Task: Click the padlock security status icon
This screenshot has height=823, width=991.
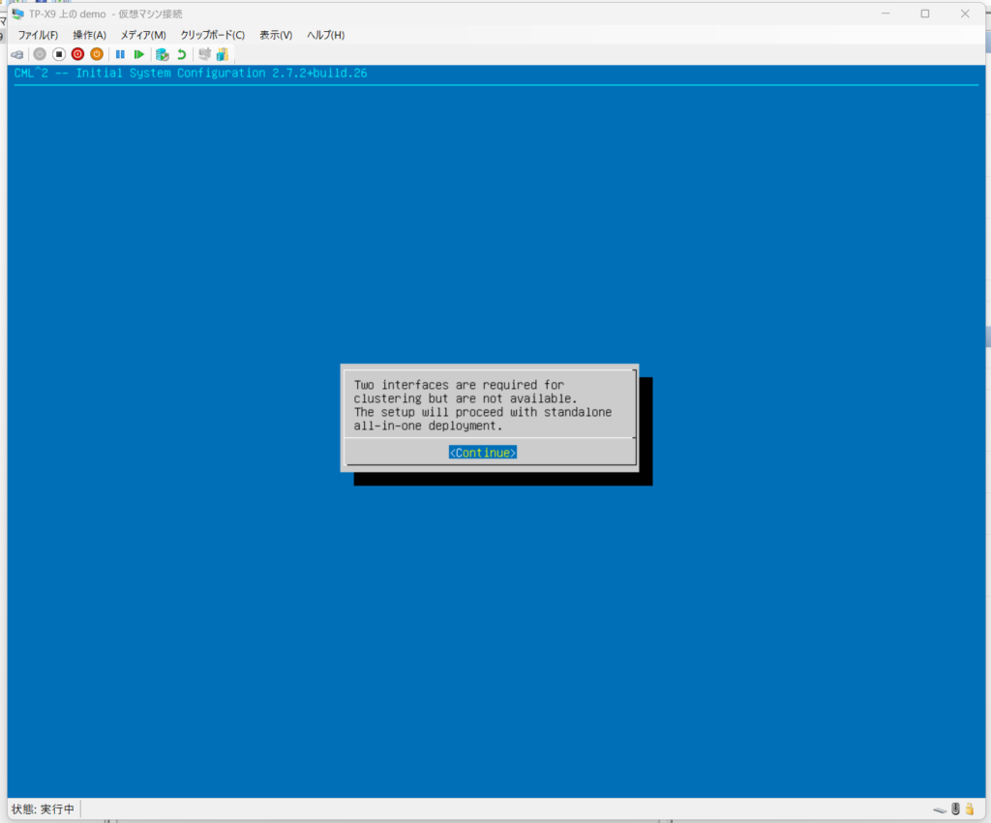Action: point(970,809)
